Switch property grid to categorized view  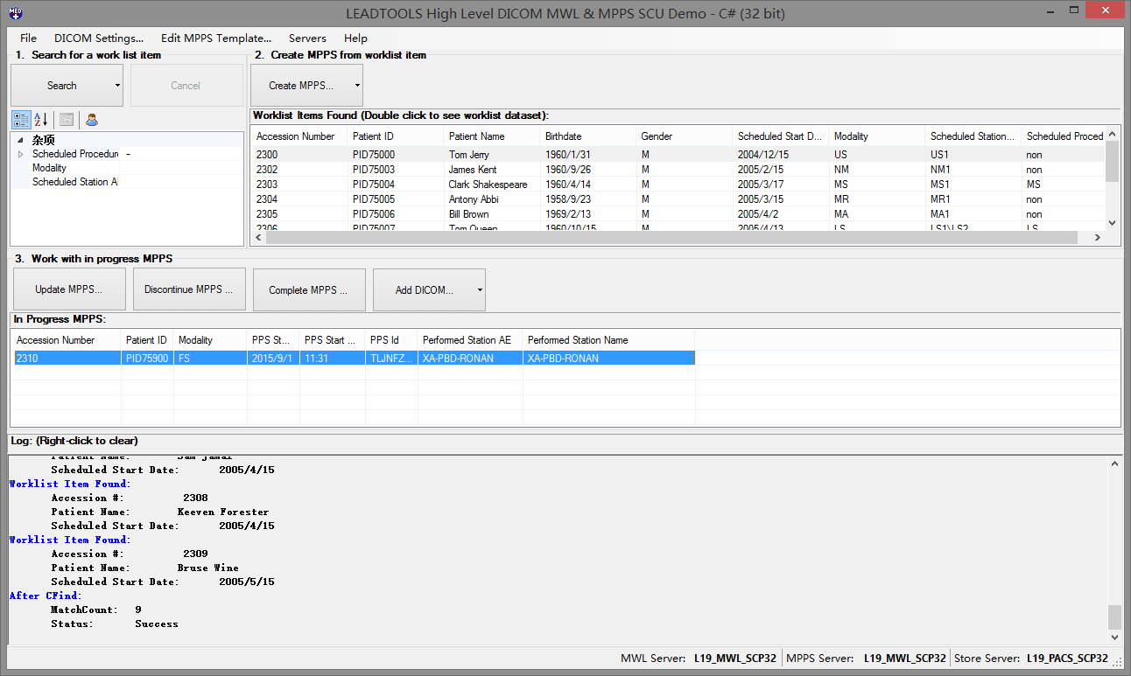click(21, 120)
